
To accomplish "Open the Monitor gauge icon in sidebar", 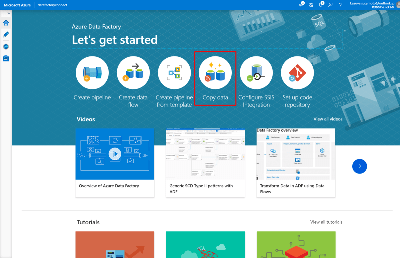I will pyautogui.click(x=6, y=47).
